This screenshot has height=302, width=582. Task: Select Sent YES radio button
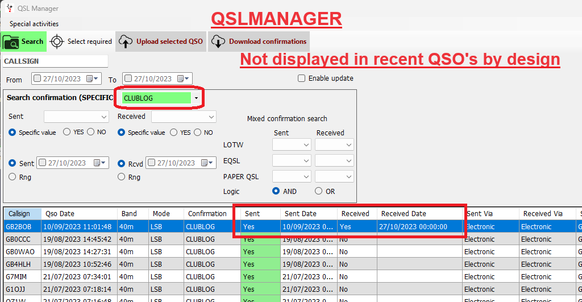click(67, 132)
